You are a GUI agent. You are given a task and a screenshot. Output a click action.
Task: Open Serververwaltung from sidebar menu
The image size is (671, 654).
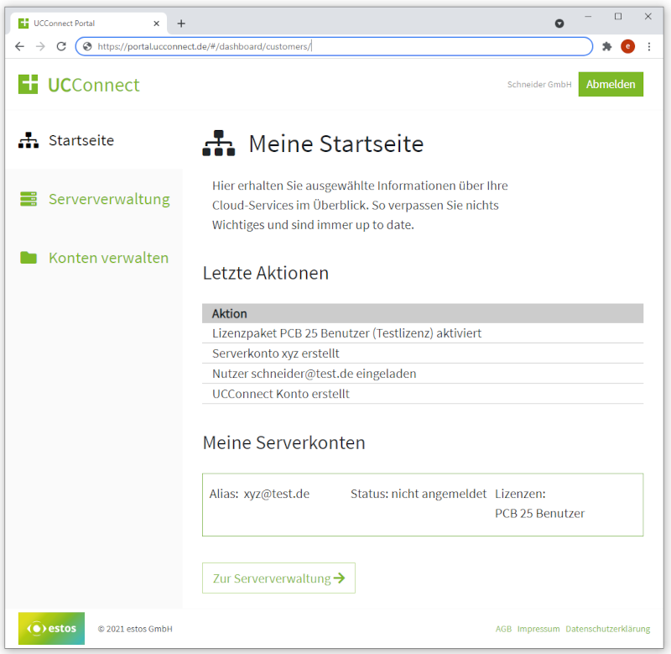click(109, 199)
